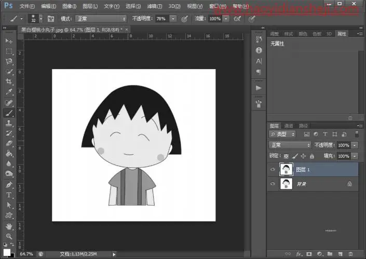Open the 图像(I) menu
366x259 pixels.
(70, 6)
